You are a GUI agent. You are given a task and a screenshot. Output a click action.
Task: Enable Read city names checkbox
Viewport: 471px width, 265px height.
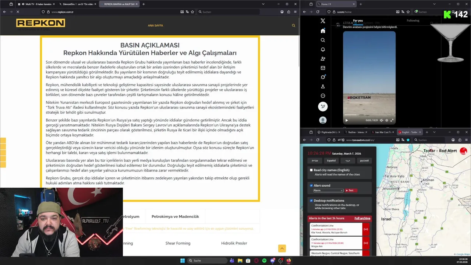pos(311,170)
